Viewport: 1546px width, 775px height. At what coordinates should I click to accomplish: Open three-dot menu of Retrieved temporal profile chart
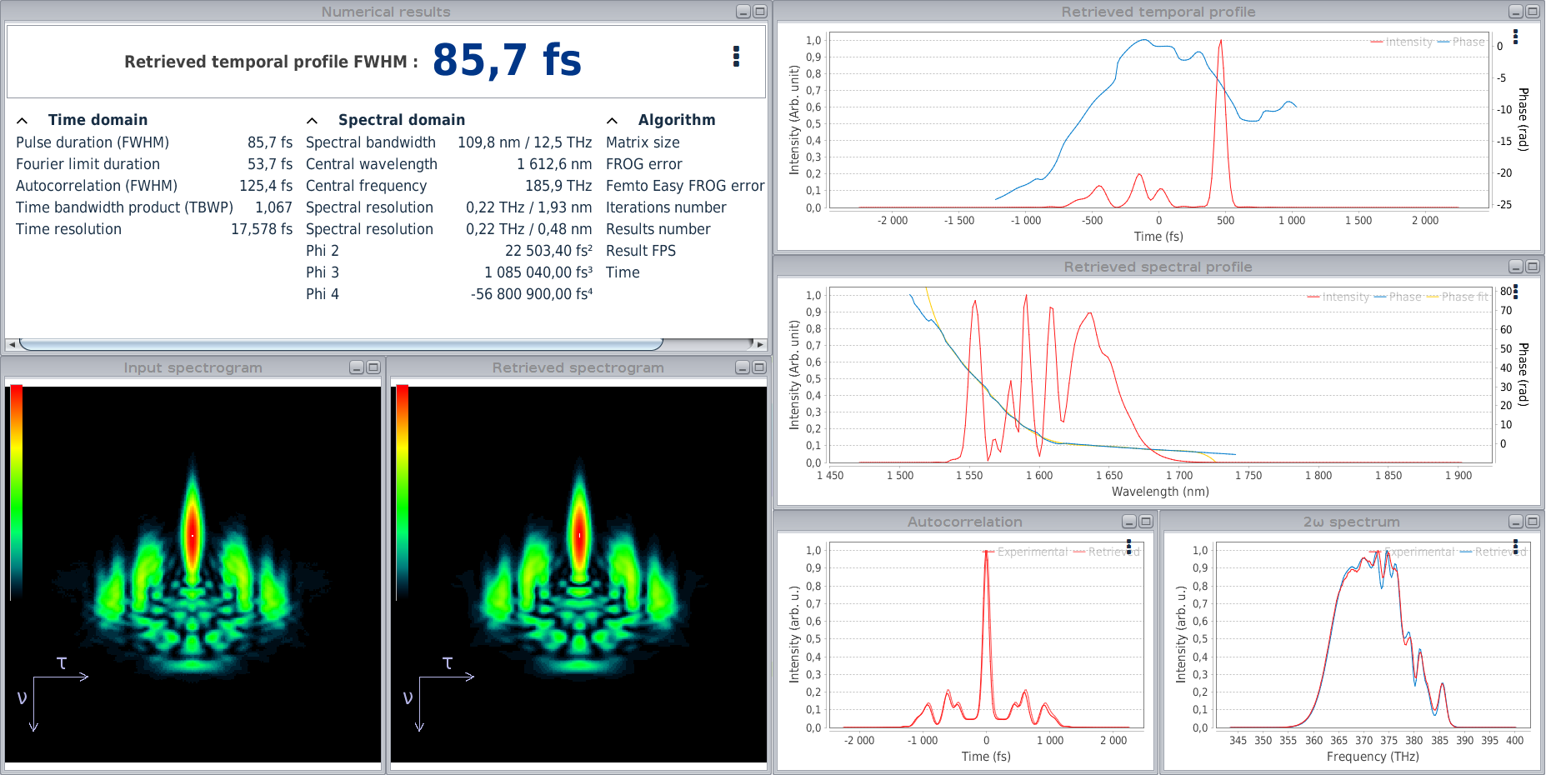[x=1515, y=37]
